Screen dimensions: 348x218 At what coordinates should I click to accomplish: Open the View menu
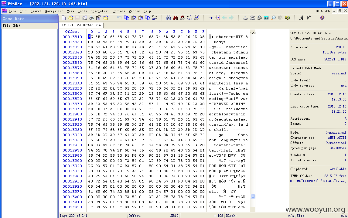[70, 11]
